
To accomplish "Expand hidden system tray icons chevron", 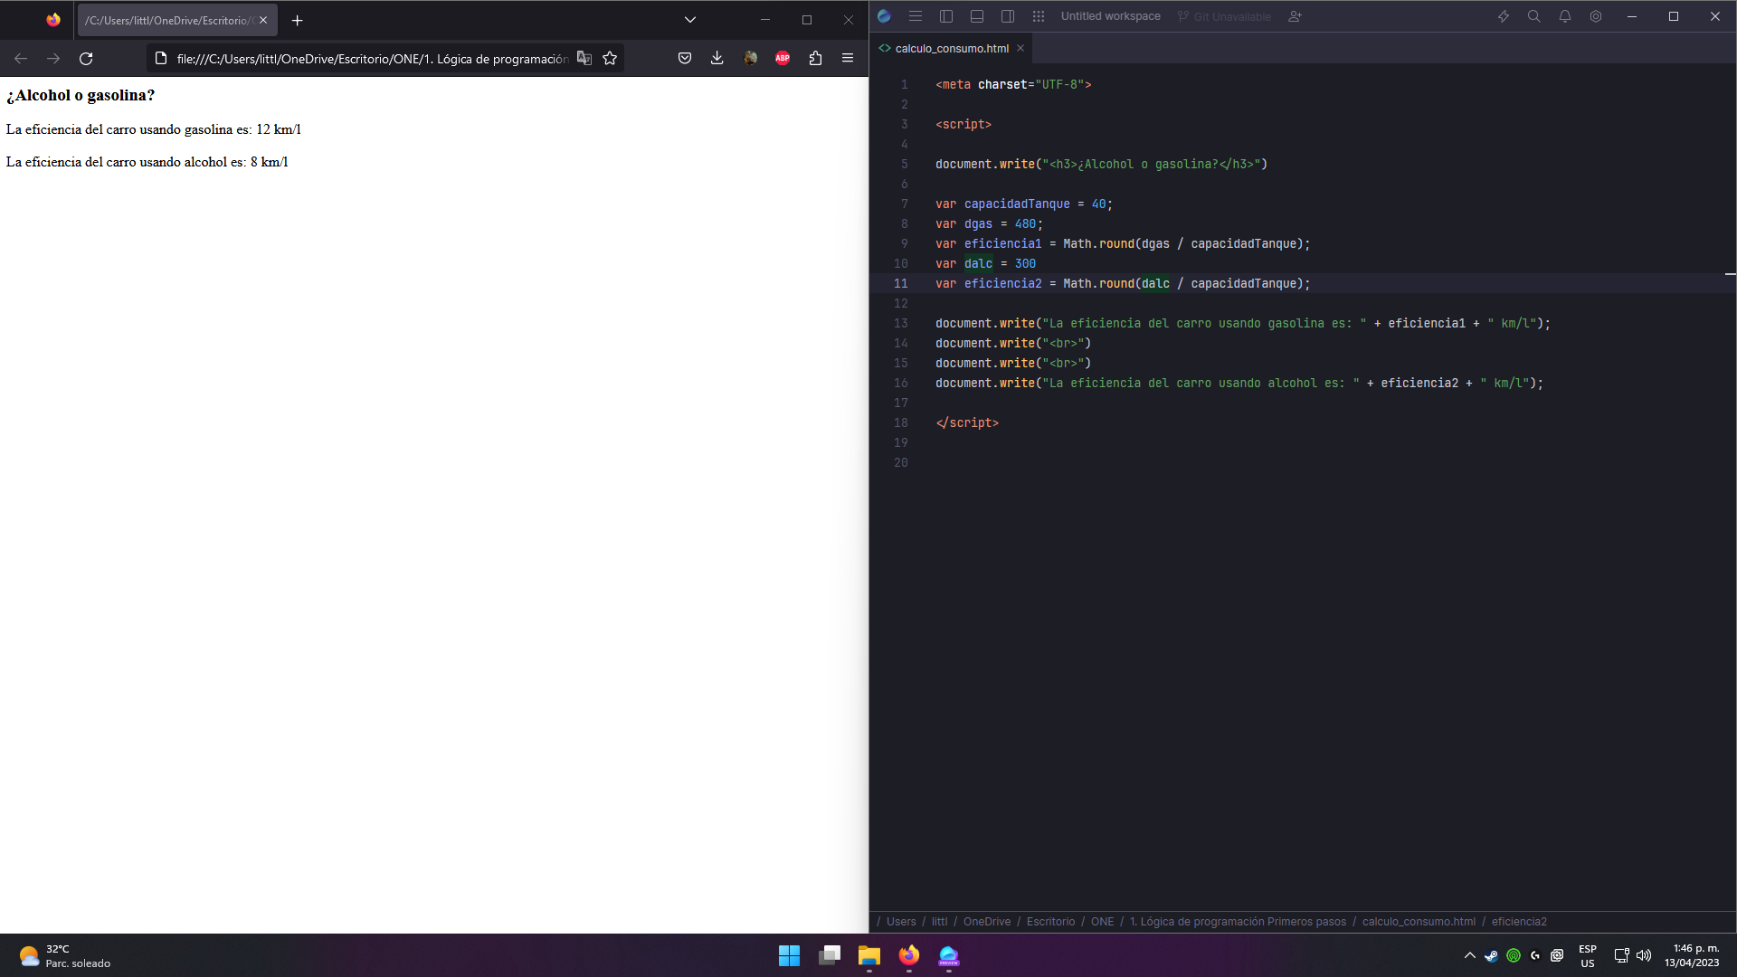I will point(1469,955).
